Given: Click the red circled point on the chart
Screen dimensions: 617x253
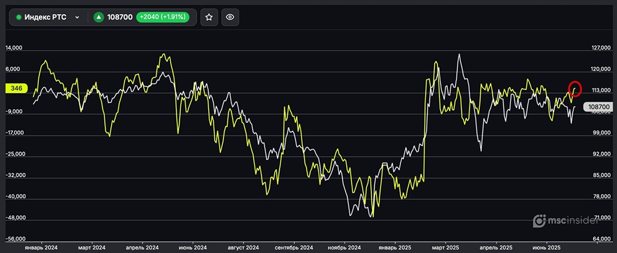Looking at the screenshot, I should (575, 89).
